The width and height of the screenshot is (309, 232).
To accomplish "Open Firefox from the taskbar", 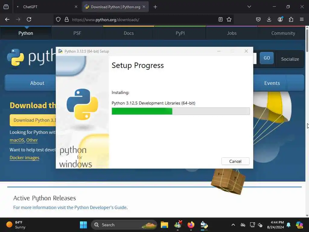I will (x=191, y=225).
